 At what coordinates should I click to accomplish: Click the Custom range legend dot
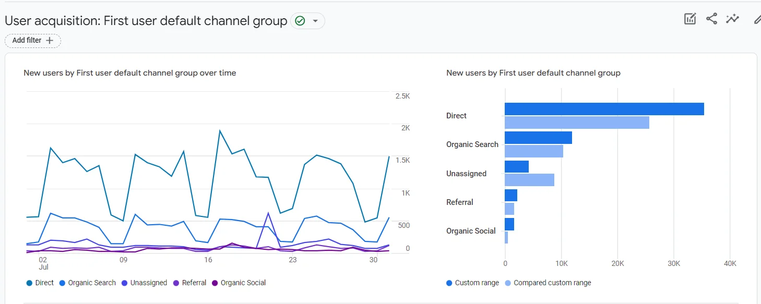click(449, 283)
